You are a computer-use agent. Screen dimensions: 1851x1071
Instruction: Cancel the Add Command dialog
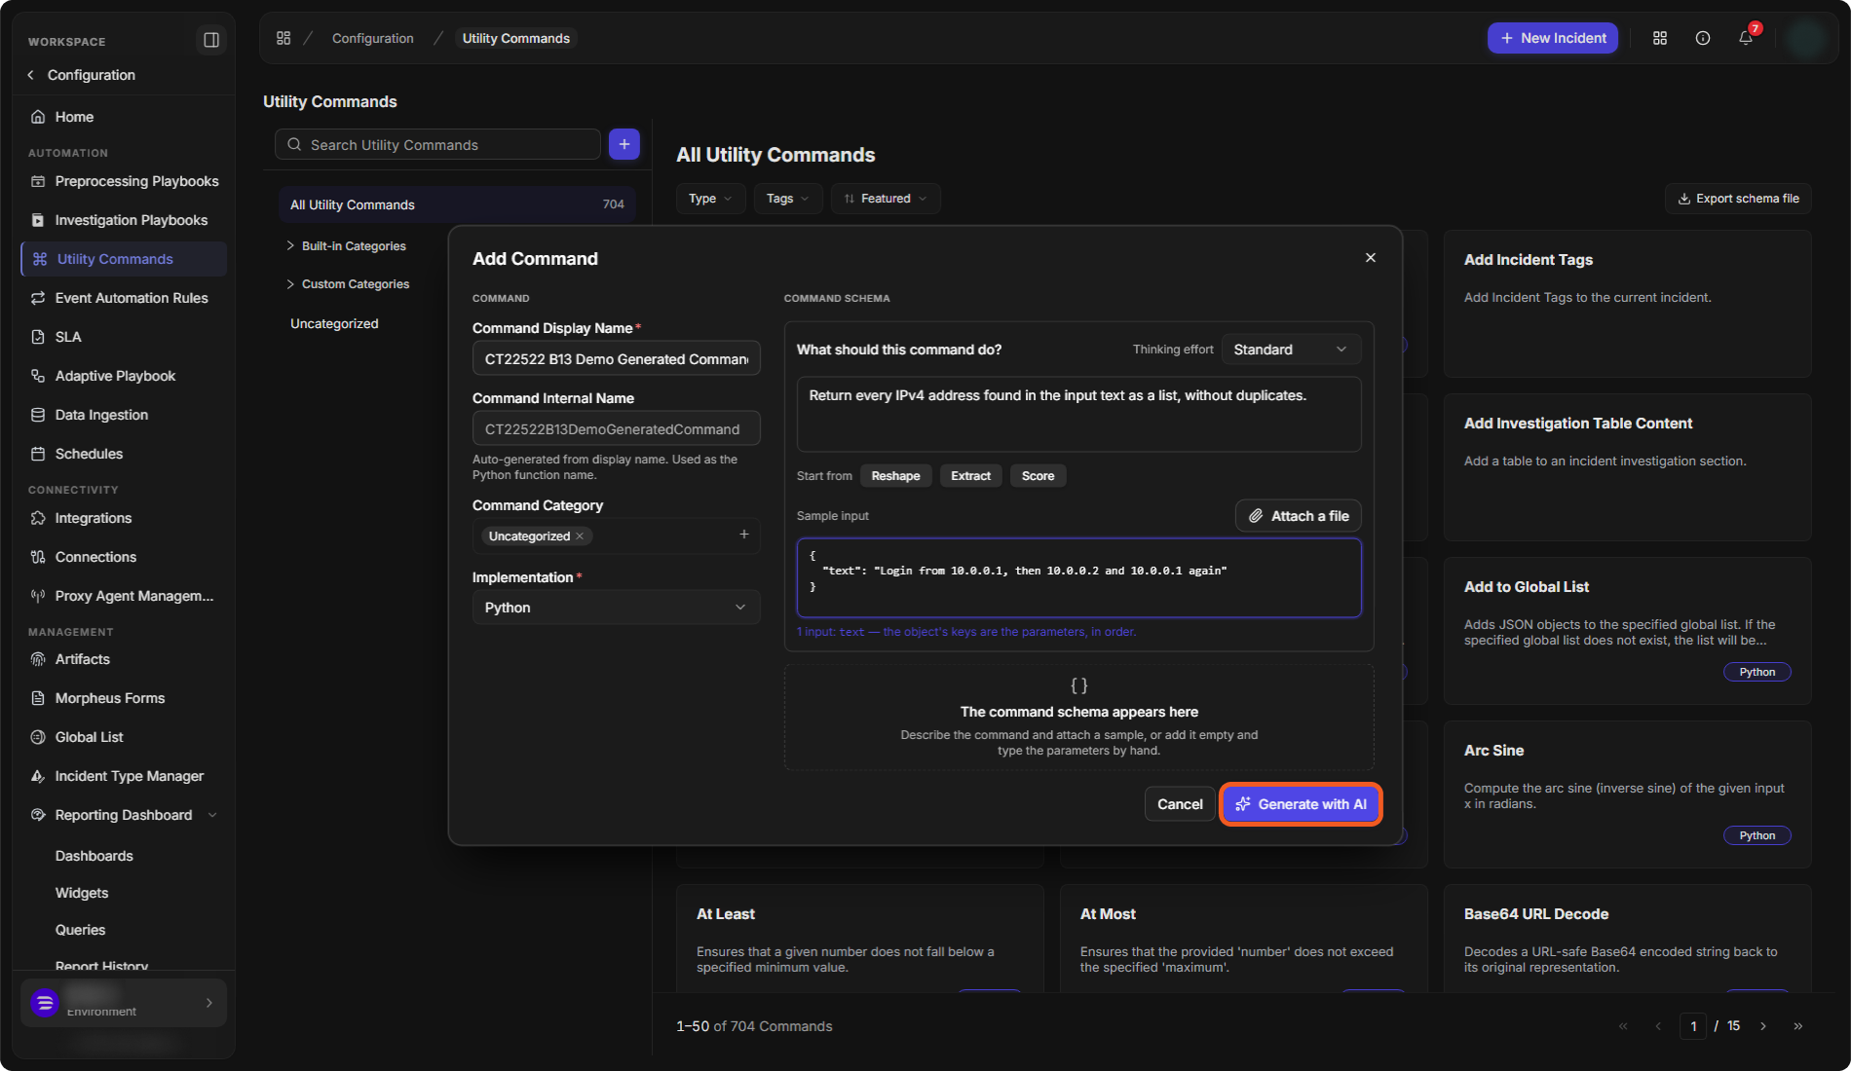1180,804
